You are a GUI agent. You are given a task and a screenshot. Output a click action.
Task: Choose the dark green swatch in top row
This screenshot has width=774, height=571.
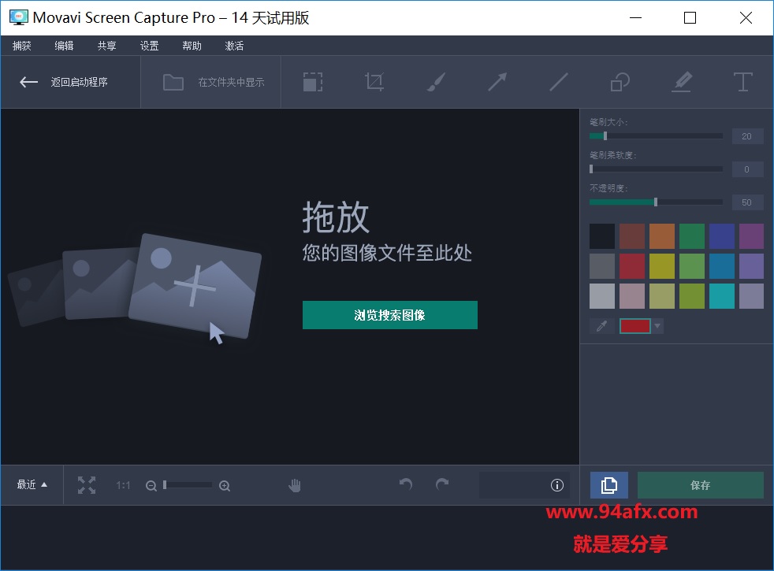(x=691, y=236)
